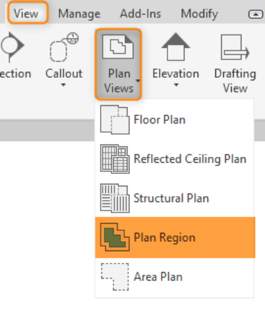Click the Floor Plan icon in dropdown
This screenshot has width=265, height=310.
click(115, 120)
